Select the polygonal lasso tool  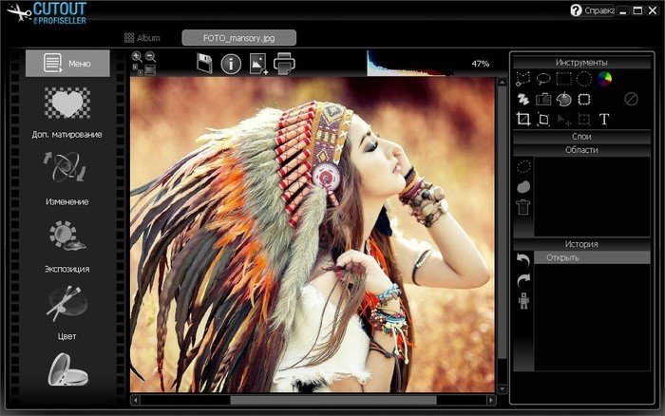(x=522, y=79)
